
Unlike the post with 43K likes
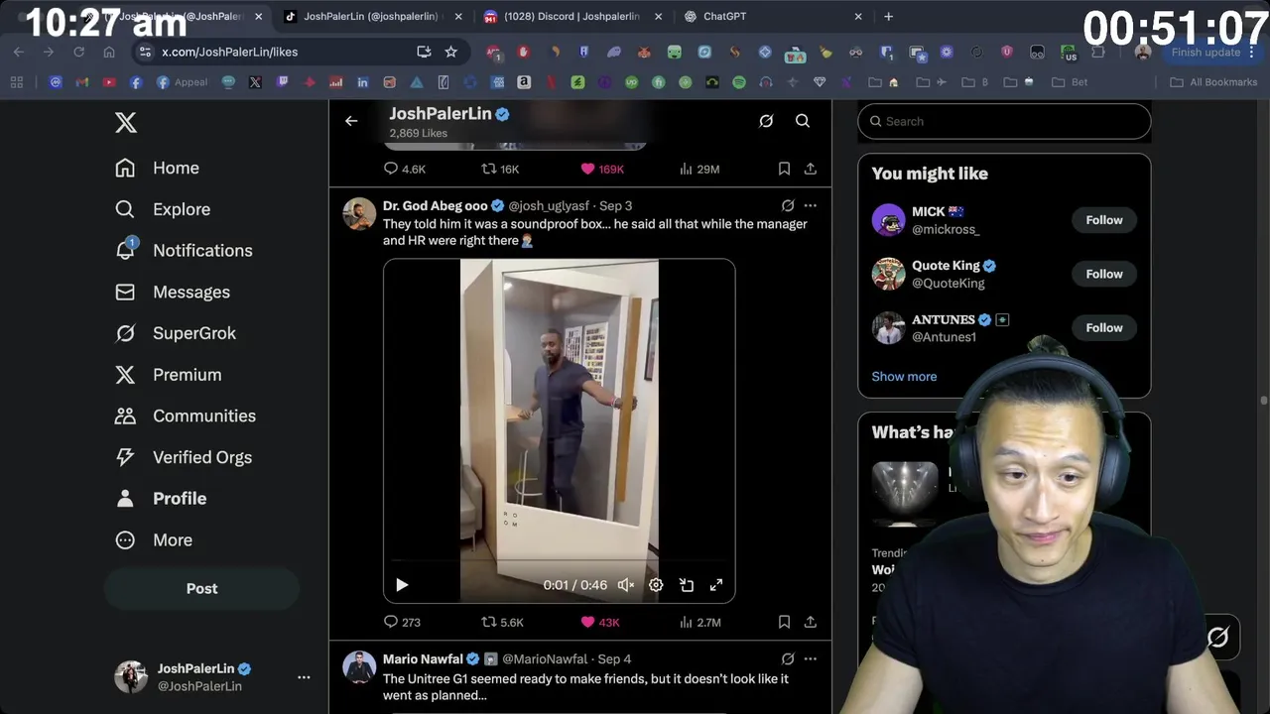(600, 622)
